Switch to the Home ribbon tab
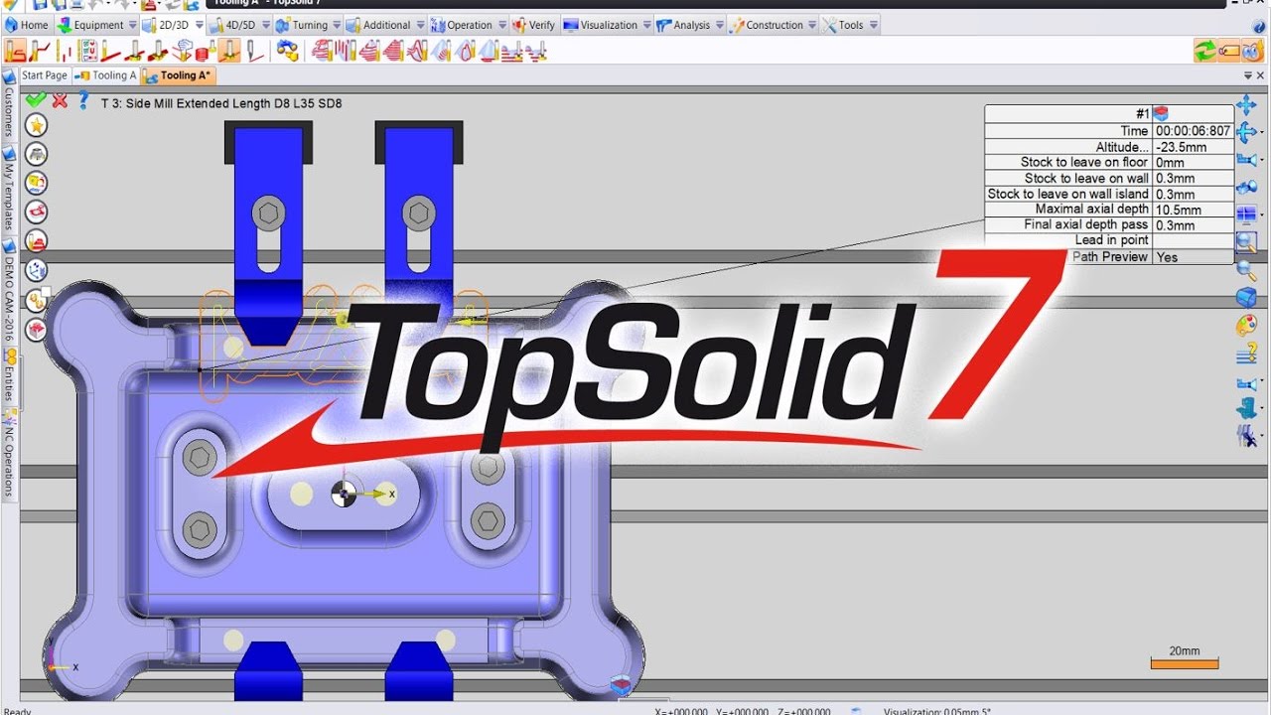The width and height of the screenshot is (1271, 715). point(27,25)
